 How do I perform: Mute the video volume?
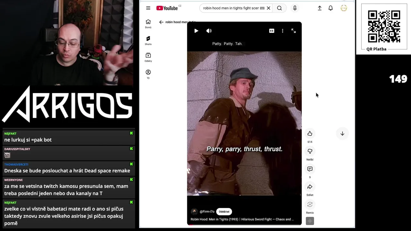tap(209, 31)
